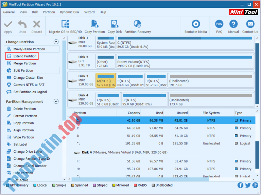261x195 pixels.
Task: Open Bootable Media builder
Action: click(x=196, y=26)
